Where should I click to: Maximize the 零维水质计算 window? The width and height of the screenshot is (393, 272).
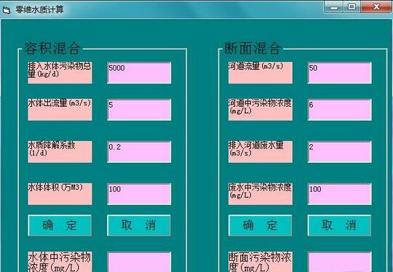click(x=352, y=7)
